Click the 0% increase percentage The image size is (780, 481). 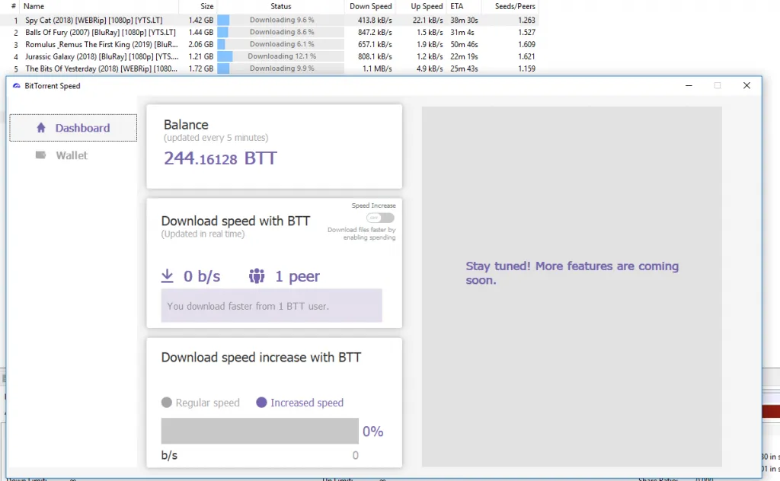click(x=372, y=432)
